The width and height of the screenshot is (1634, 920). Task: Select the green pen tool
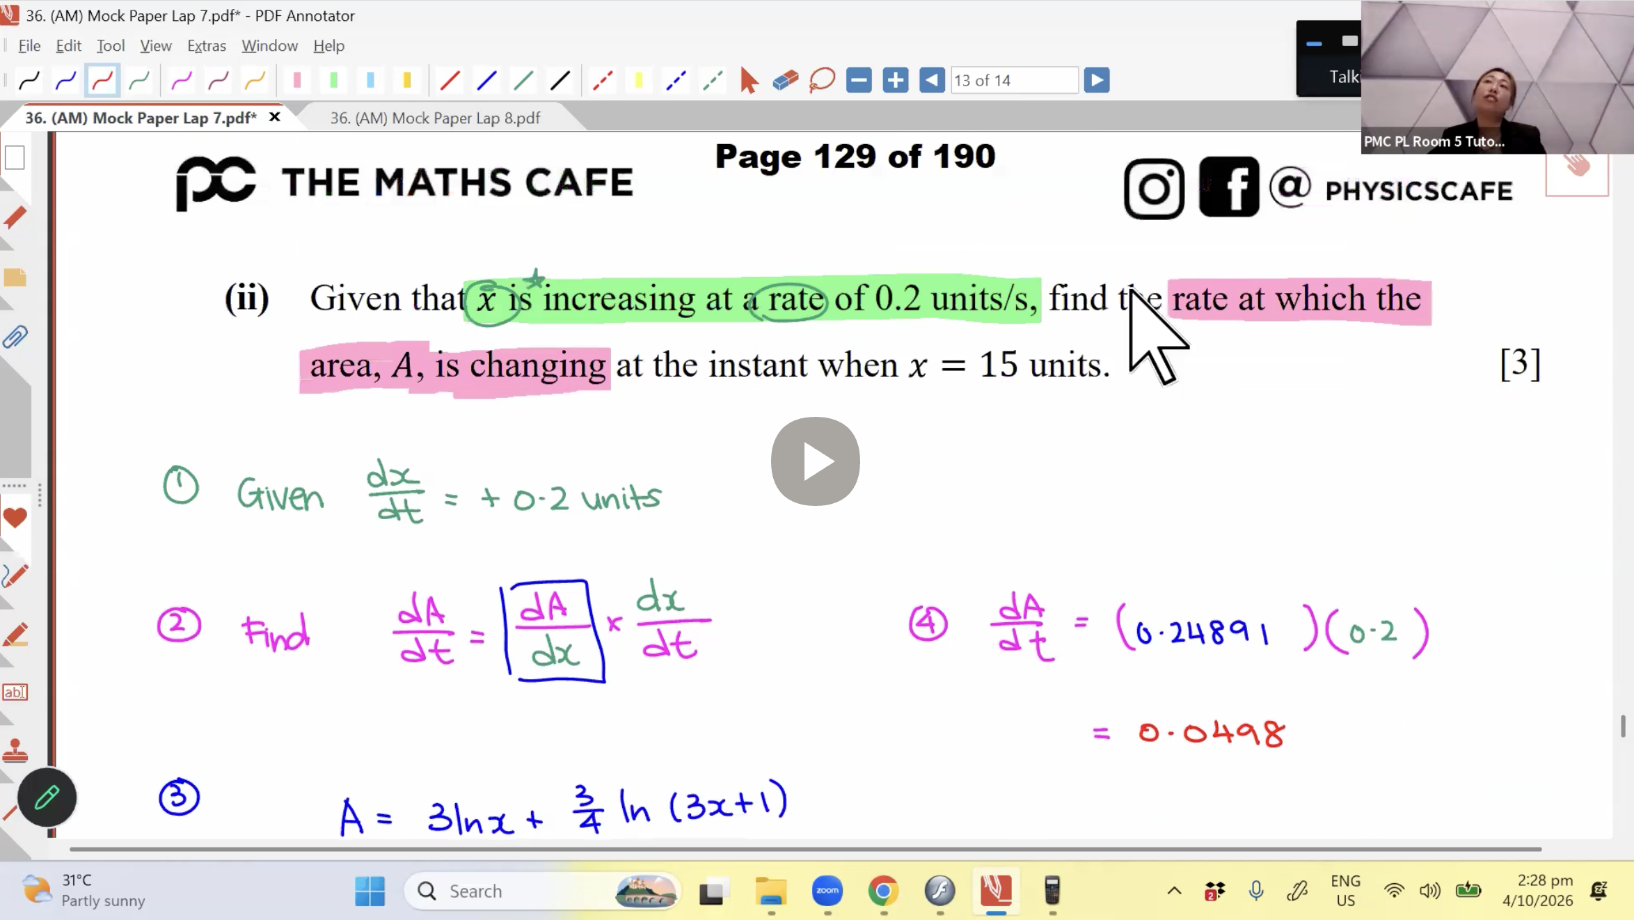(x=139, y=81)
